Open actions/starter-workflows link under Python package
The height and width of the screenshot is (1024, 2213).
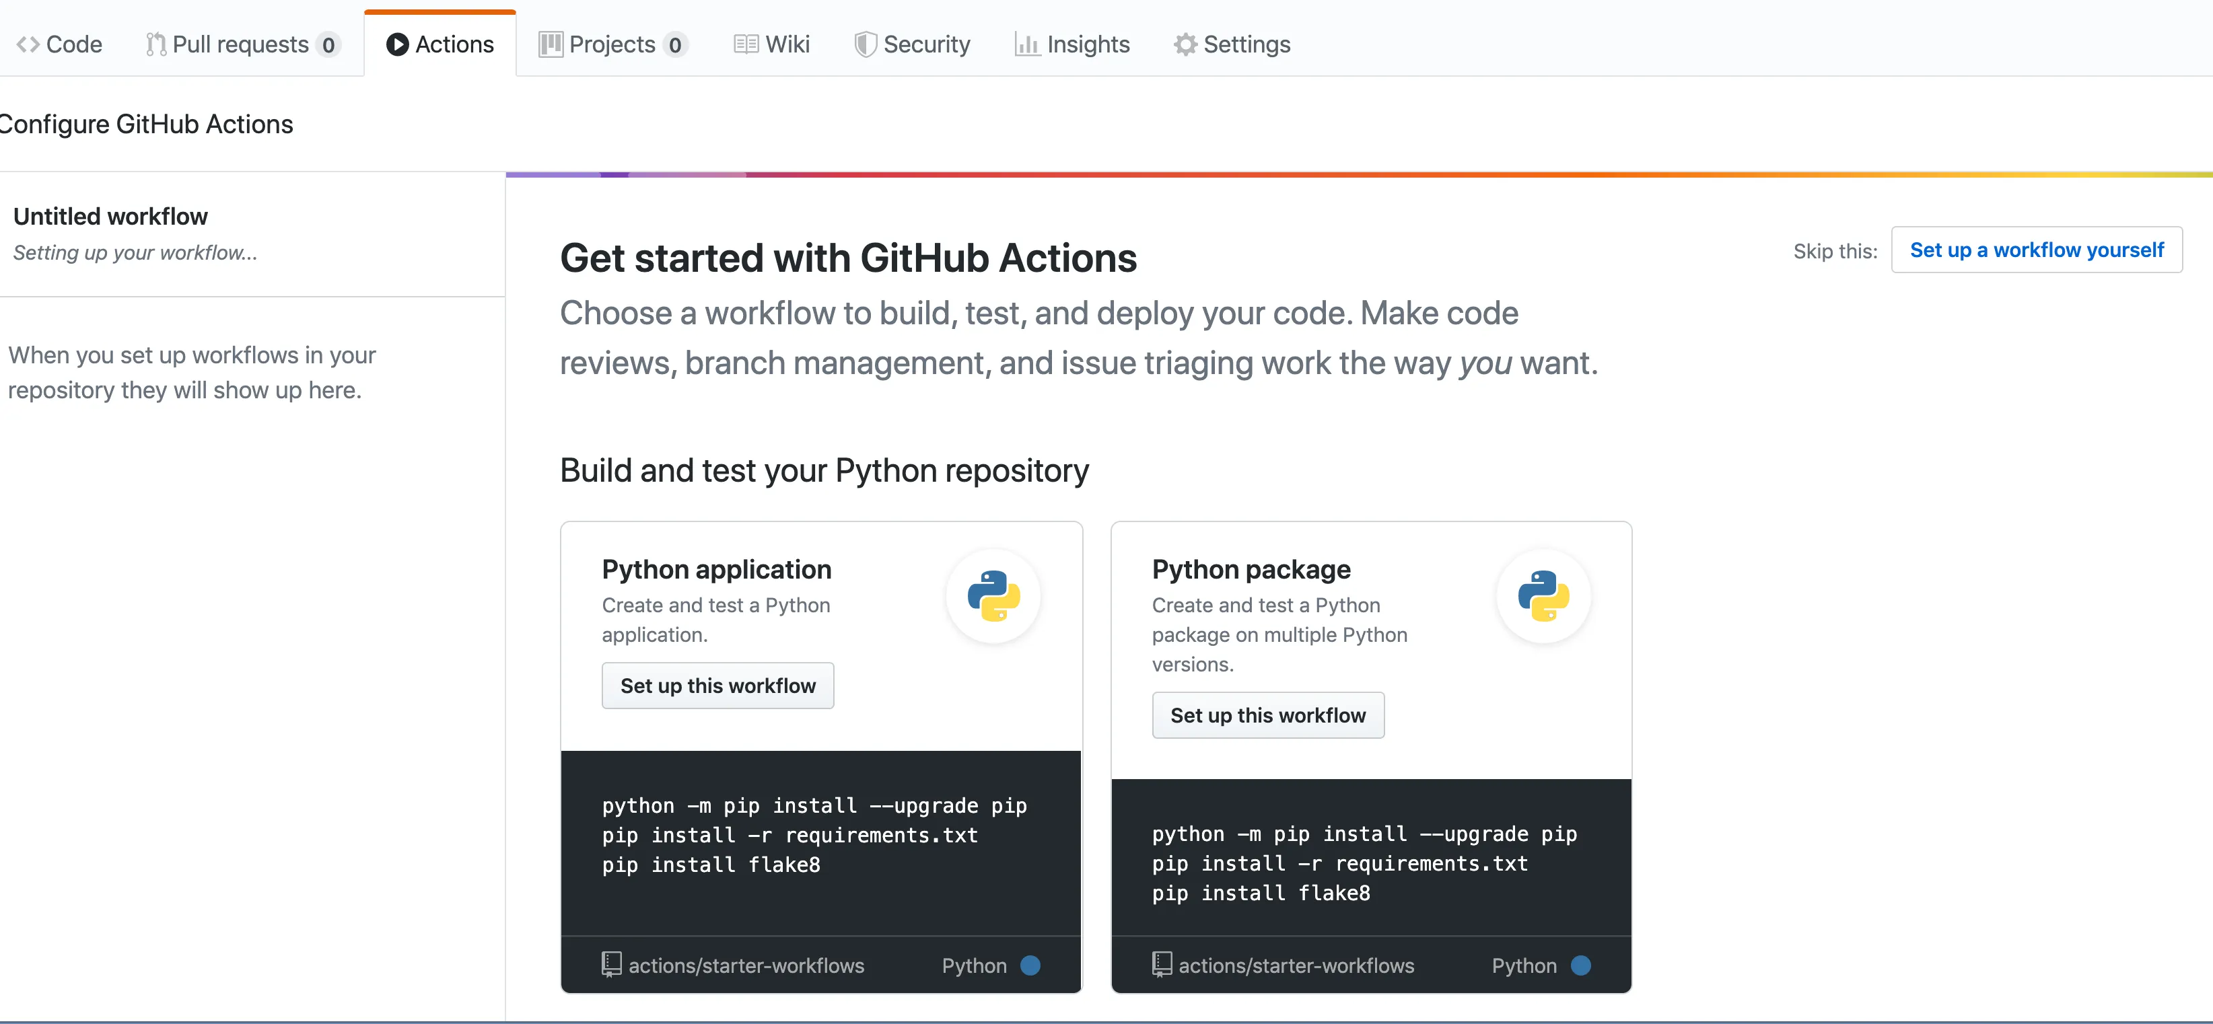[1296, 965]
